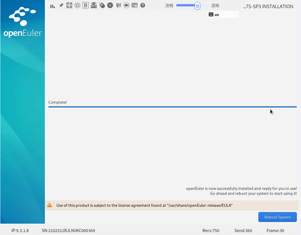Image resolution: width=301 pixels, height=235 pixels.
Task: Click the warning icon in the license bar
Action: [x=50, y=205]
